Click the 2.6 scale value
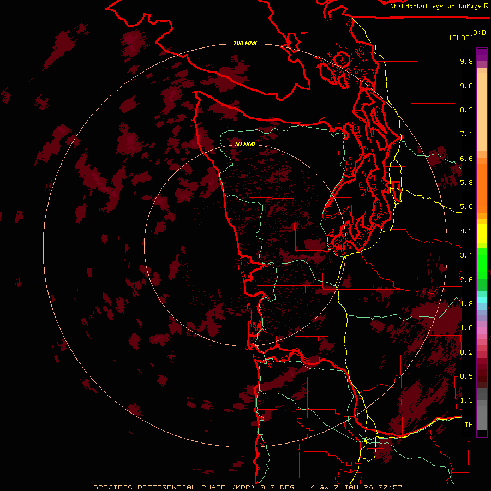This screenshot has width=491, height=491. (466, 280)
